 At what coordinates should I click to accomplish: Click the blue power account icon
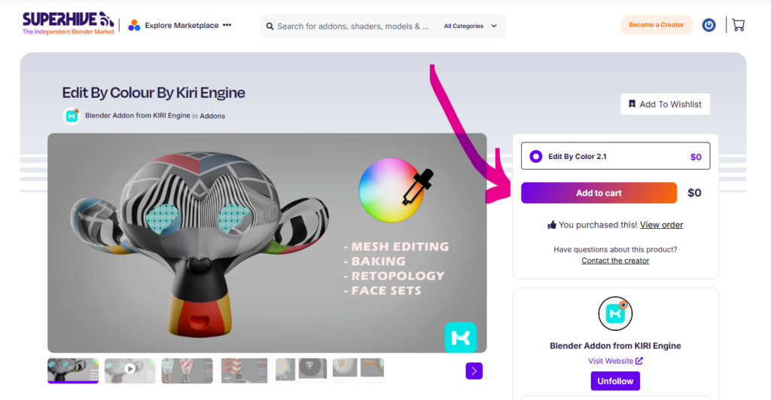[709, 25]
